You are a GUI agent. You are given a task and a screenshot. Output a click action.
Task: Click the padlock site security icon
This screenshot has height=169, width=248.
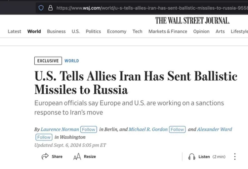click(50, 8)
